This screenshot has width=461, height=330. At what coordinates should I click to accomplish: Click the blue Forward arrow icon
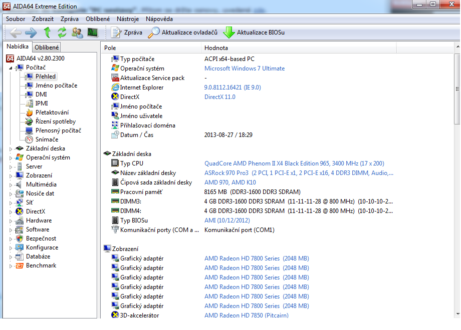[31, 32]
